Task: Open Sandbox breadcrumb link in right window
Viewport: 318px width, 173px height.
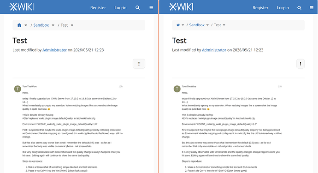Action: click(197, 25)
